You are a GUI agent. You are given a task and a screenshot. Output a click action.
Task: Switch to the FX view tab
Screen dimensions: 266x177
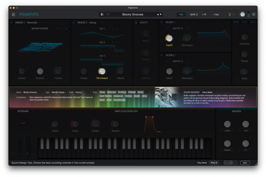[204, 15]
